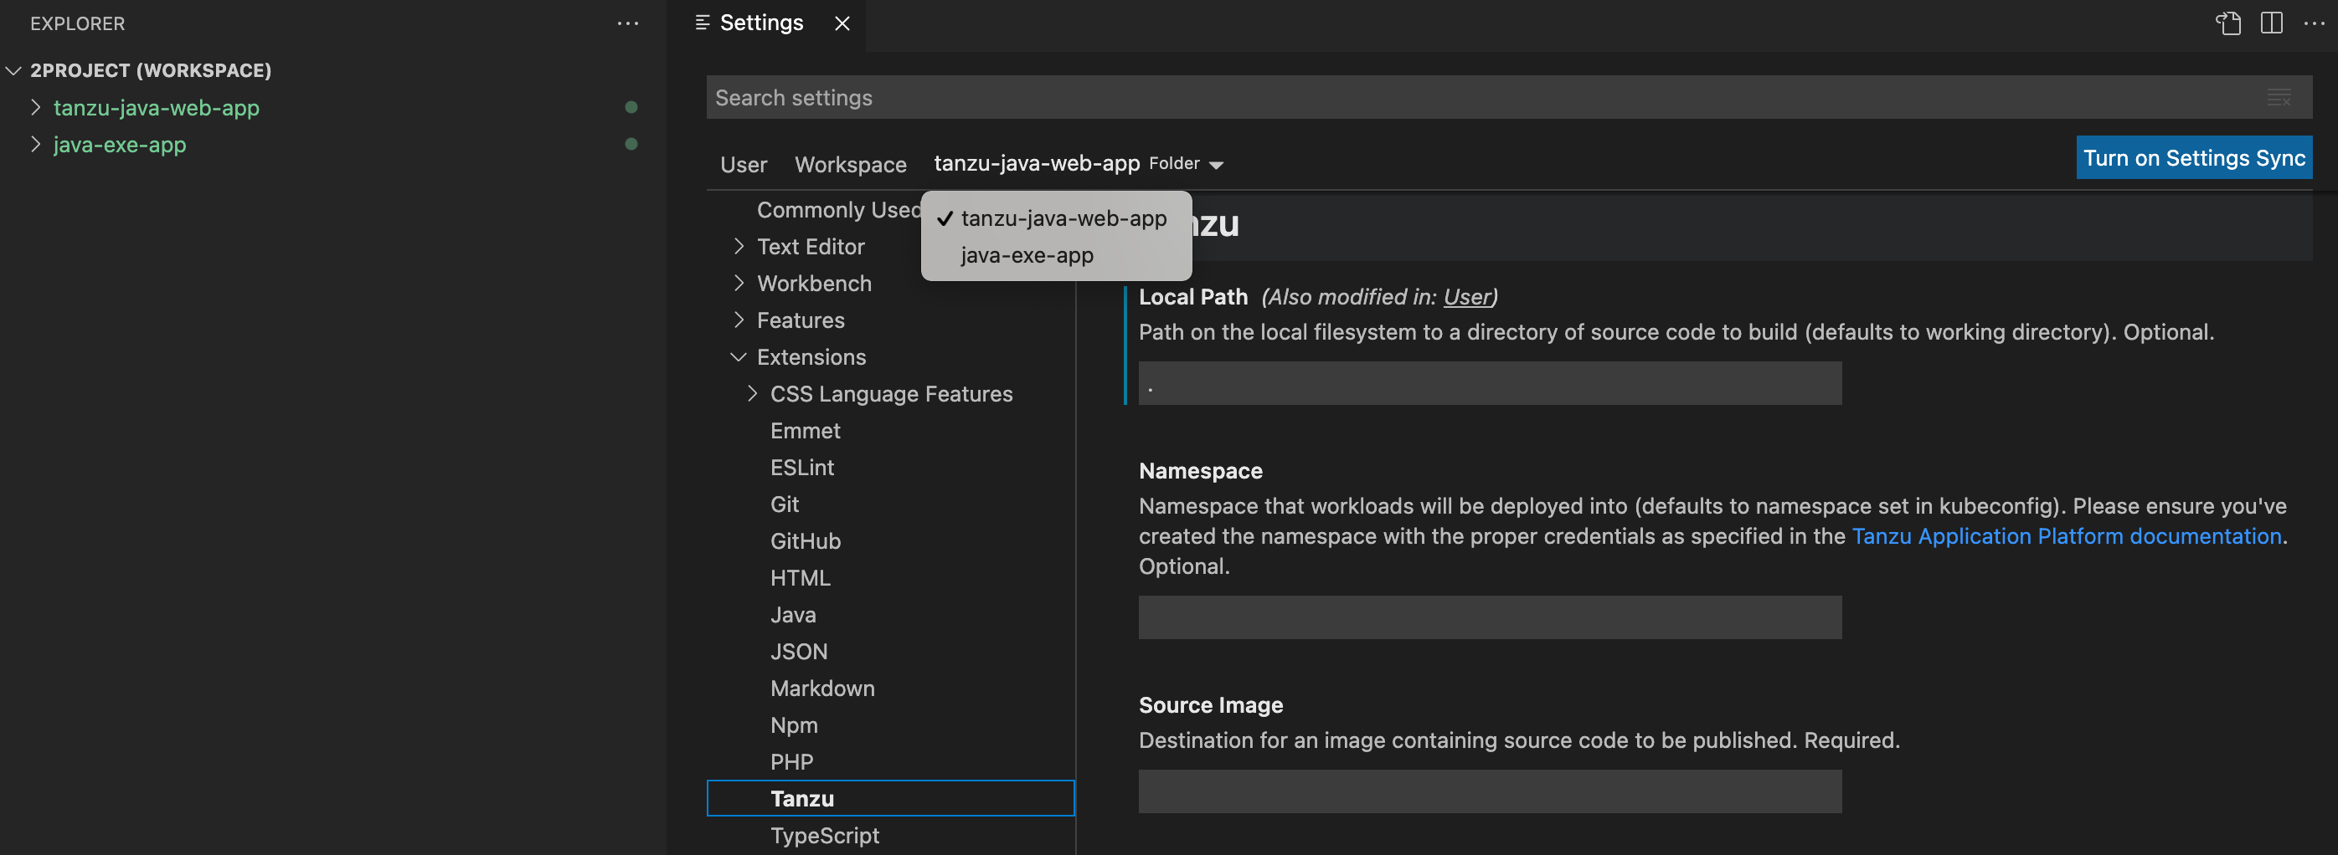Open Tanzu Application Platform documentation link

click(x=2066, y=536)
